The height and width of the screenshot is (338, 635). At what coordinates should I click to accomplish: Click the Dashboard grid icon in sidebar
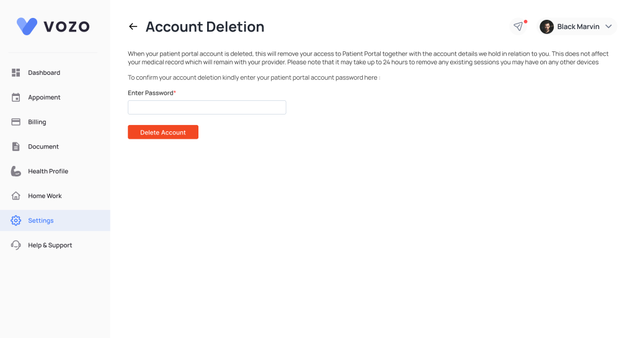click(x=16, y=72)
